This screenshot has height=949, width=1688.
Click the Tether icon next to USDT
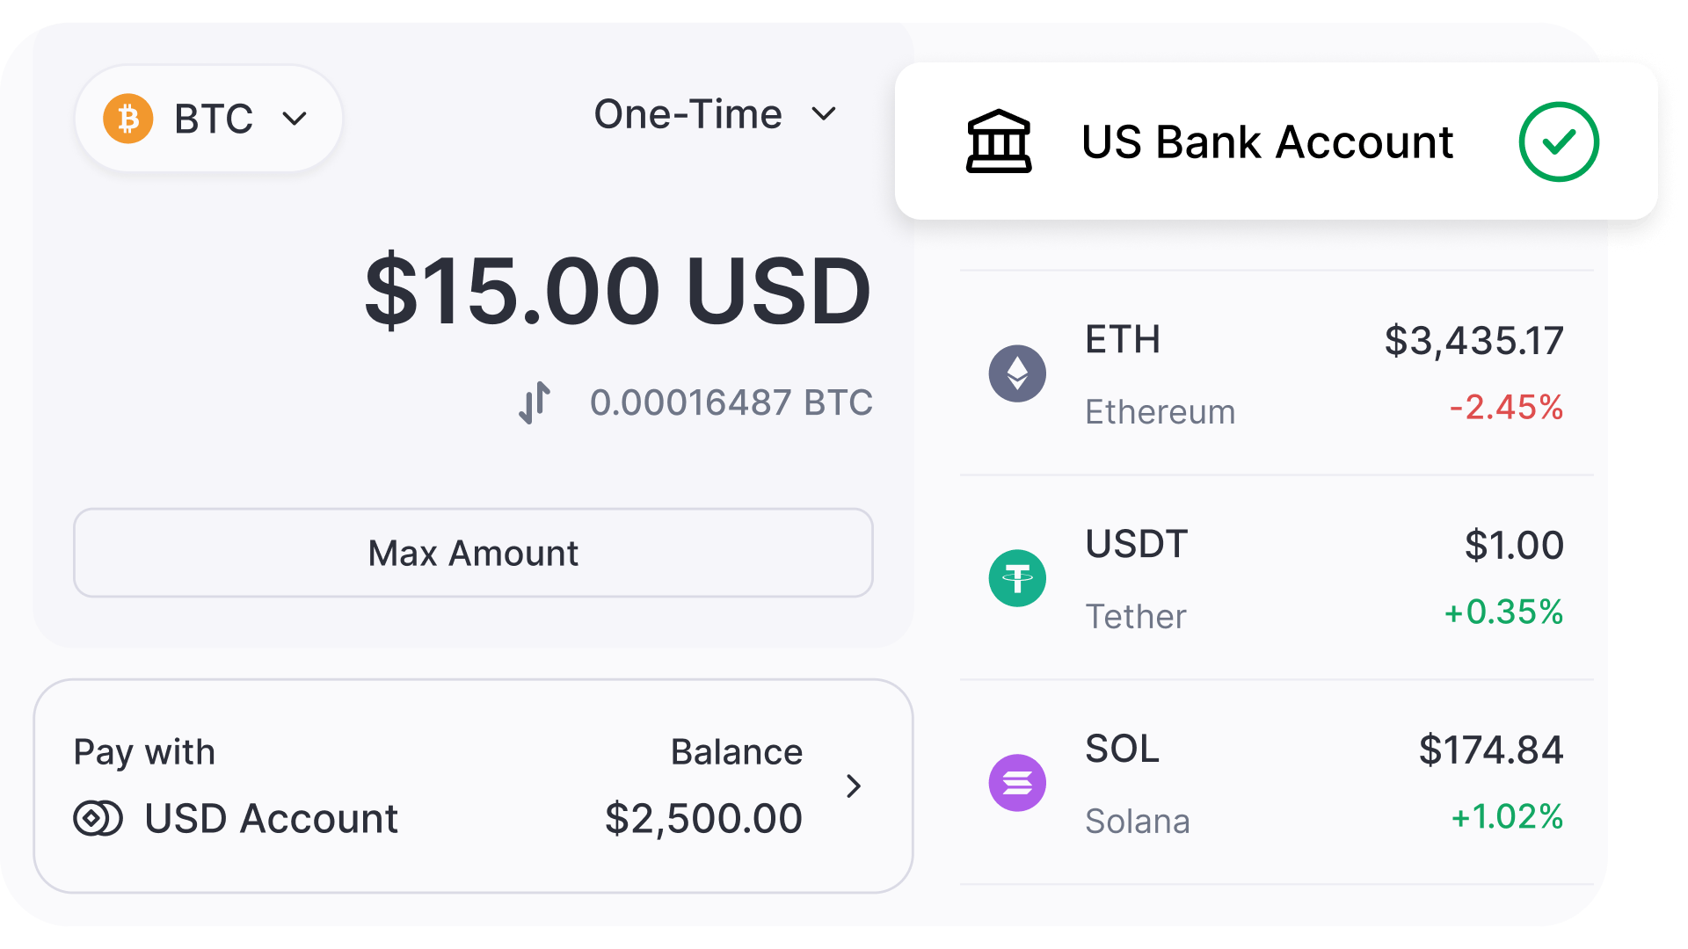pyautogui.click(x=1017, y=578)
